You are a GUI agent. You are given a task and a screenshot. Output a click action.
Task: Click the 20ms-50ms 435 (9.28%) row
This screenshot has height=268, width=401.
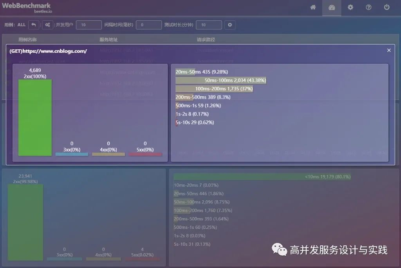pyautogui.click(x=202, y=72)
